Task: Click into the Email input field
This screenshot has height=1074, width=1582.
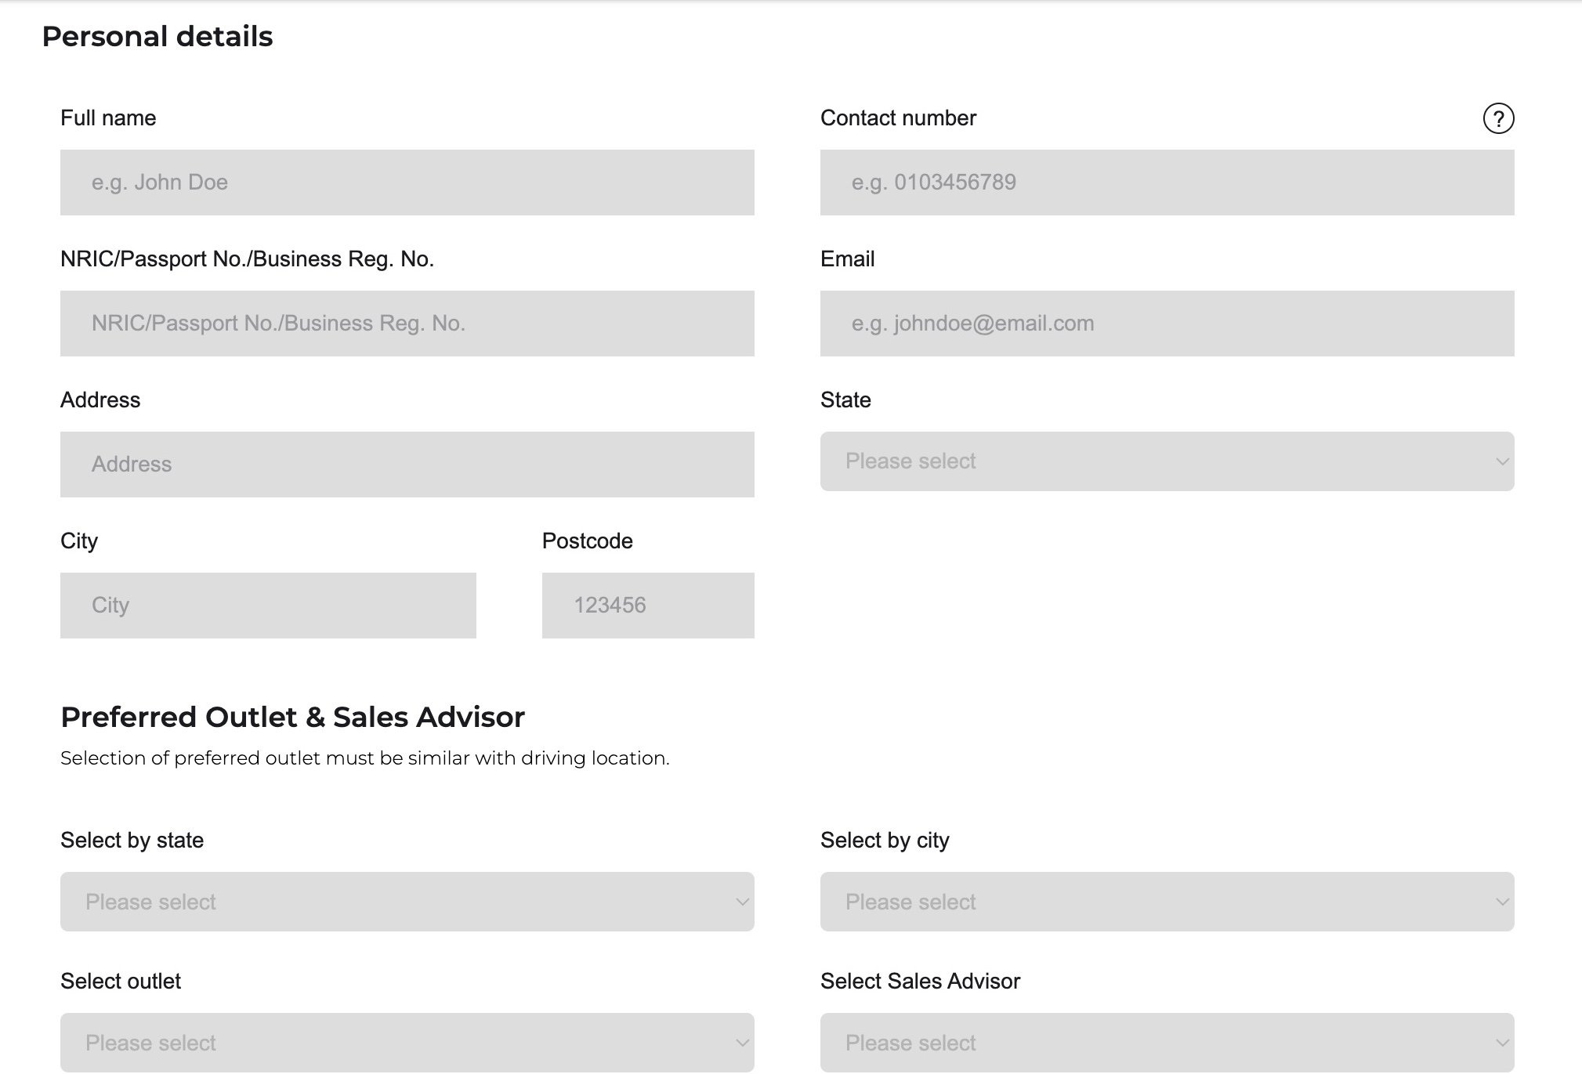Action: (1167, 324)
